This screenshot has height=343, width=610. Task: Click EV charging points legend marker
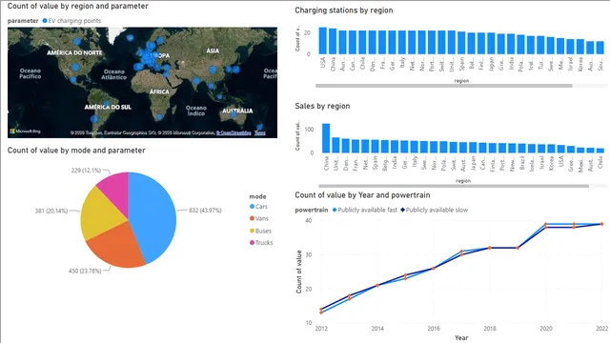pyautogui.click(x=45, y=21)
